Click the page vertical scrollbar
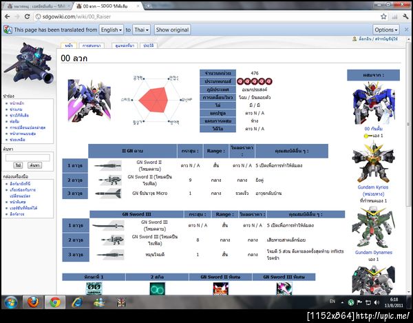The height and width of the screenshot is (323, 413). 408,124
